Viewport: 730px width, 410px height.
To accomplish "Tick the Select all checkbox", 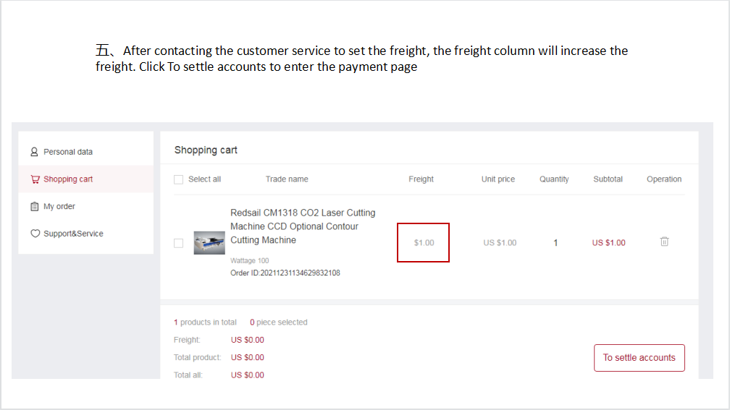I will [x=178, y=179].
